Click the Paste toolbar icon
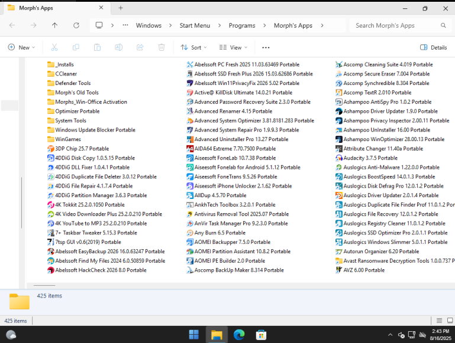Screen dimensions: 455x343 97,47
